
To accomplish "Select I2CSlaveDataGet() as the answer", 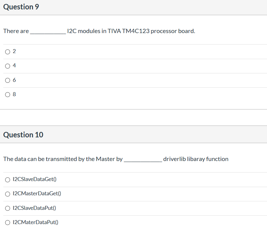I will pyautogui.click(x=7, y=180).
